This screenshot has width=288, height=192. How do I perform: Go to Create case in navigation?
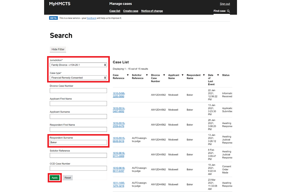pyautogui.click(x=130, y=11)
